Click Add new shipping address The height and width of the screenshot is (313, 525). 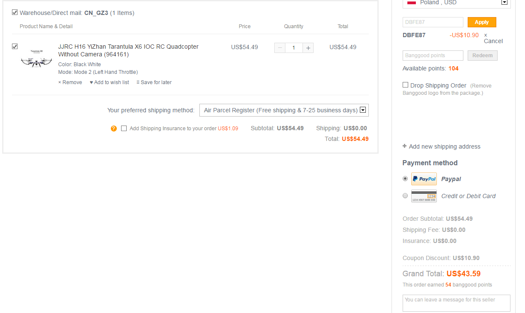pos(442,146)
